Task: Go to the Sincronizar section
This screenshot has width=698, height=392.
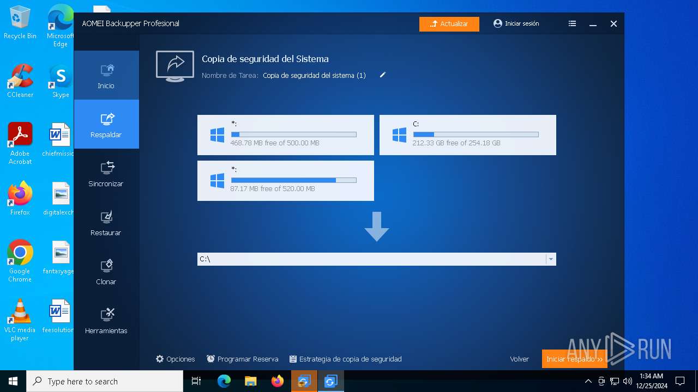Action: [106, 173]
